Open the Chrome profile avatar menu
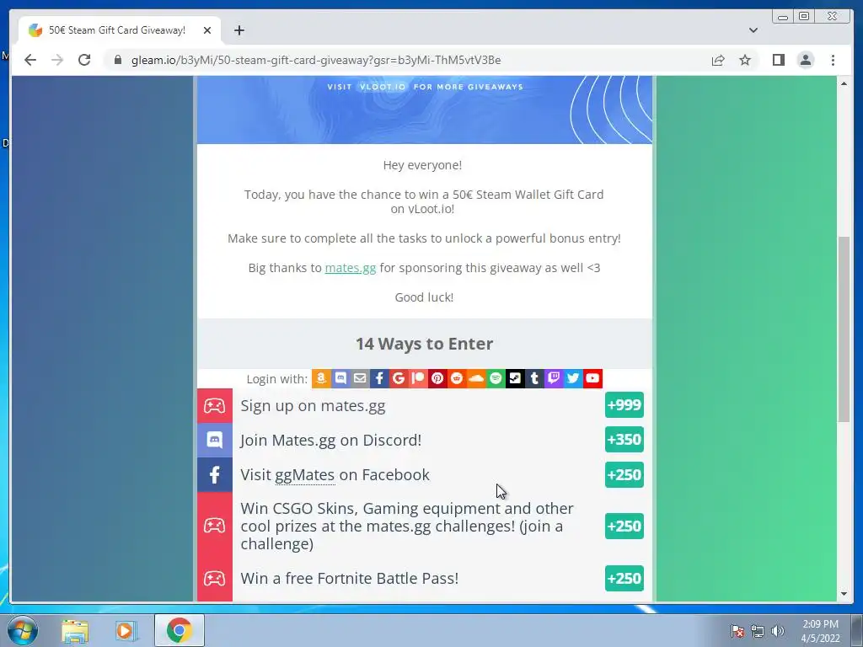Image resolution: width=863 pixels, height=647 pixels. 805,60
